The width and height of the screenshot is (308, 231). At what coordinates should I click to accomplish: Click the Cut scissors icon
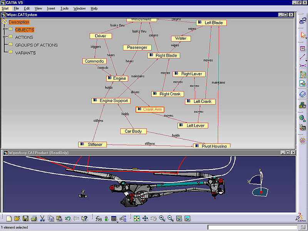(x=42, y=218)
